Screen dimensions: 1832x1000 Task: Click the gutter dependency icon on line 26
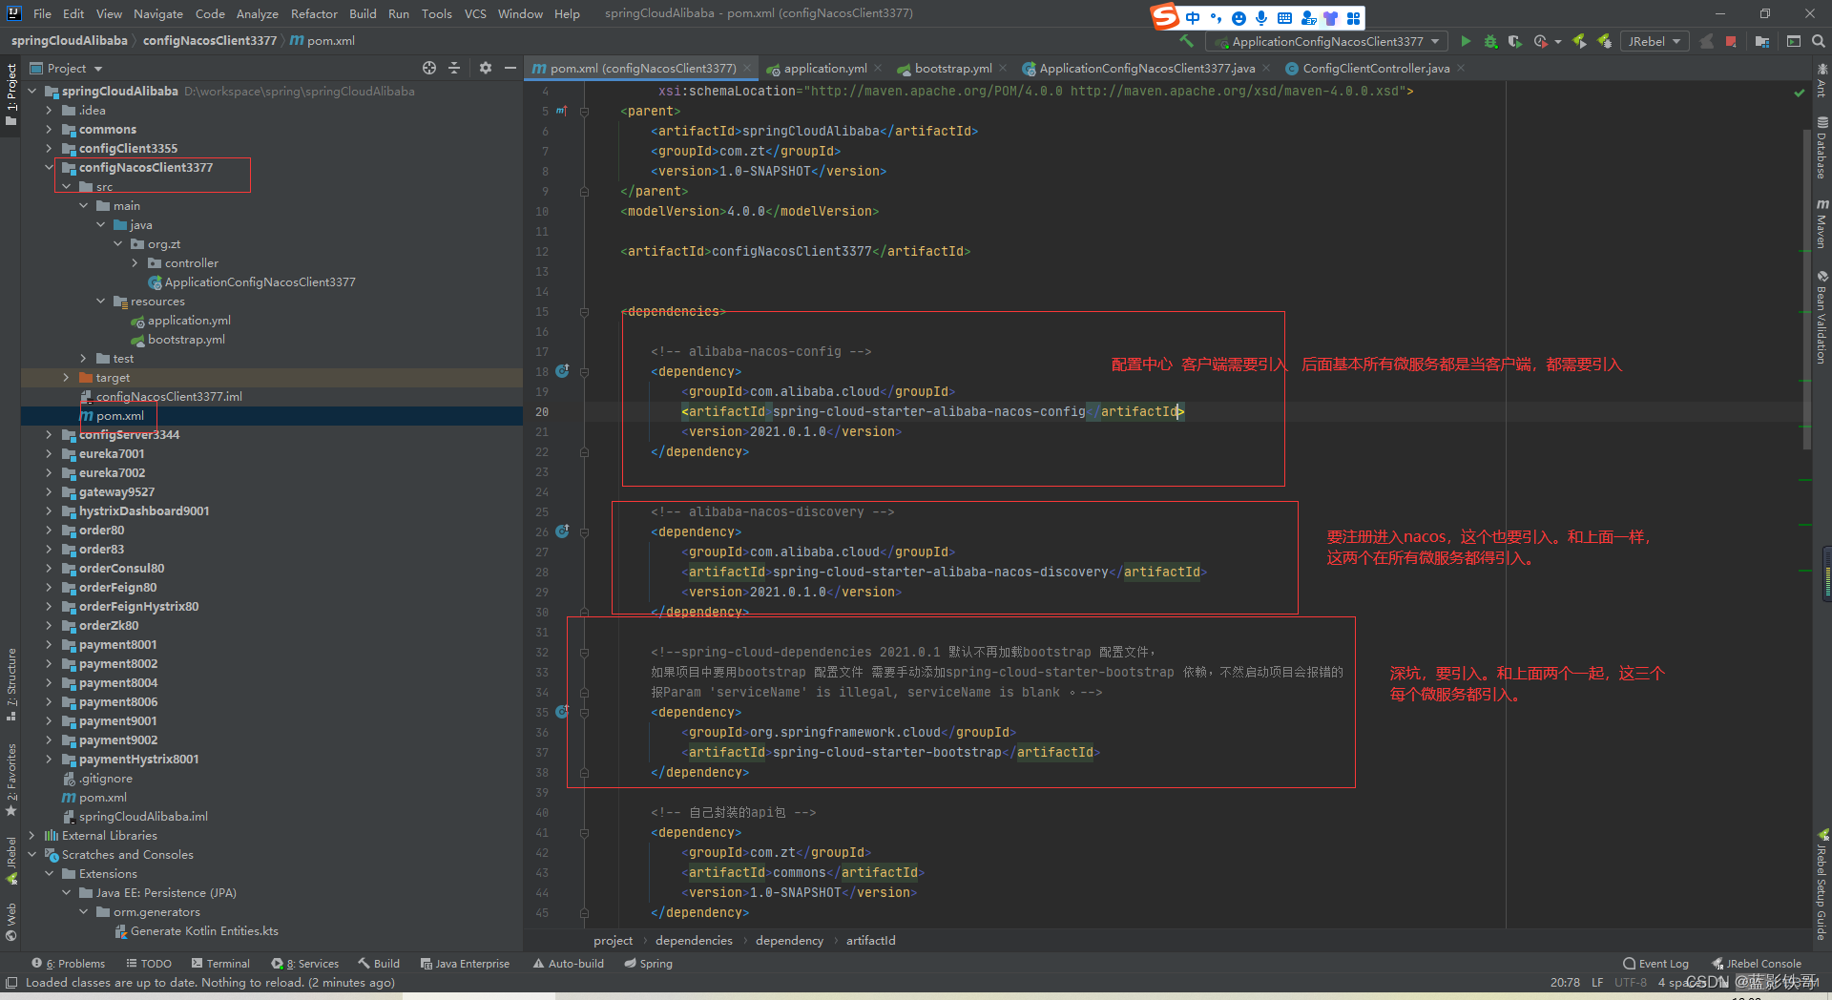562,531
